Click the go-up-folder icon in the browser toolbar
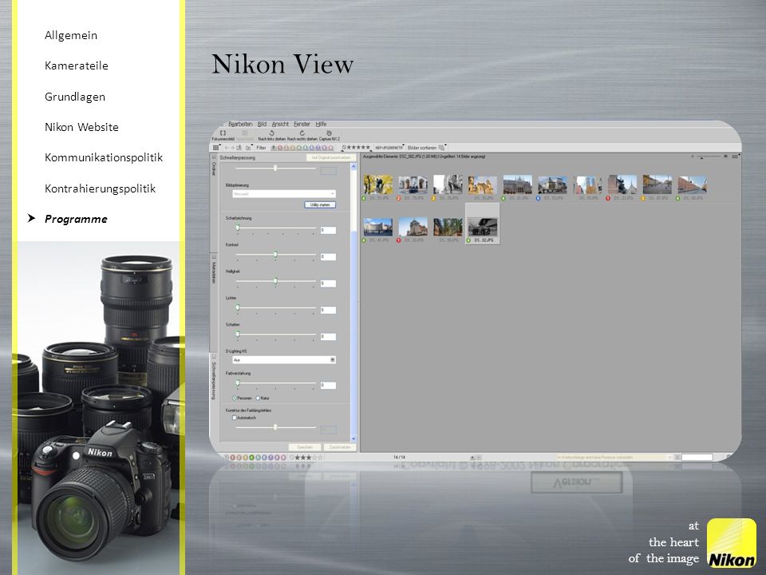This screenshot has height=575, width=766. point(239,147)
